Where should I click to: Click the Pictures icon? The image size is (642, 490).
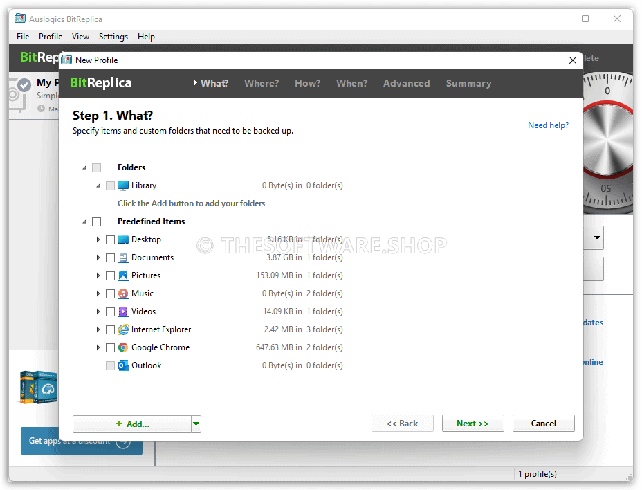click(123, 275)
